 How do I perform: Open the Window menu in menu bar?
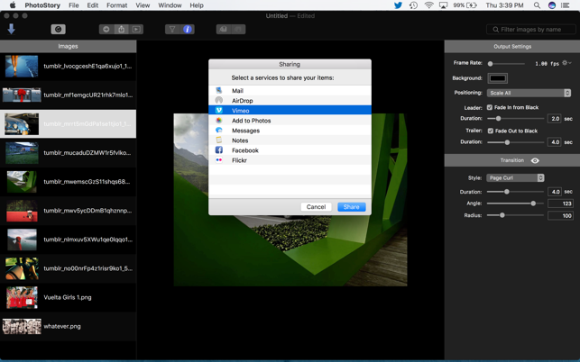(x=170, y=5)
